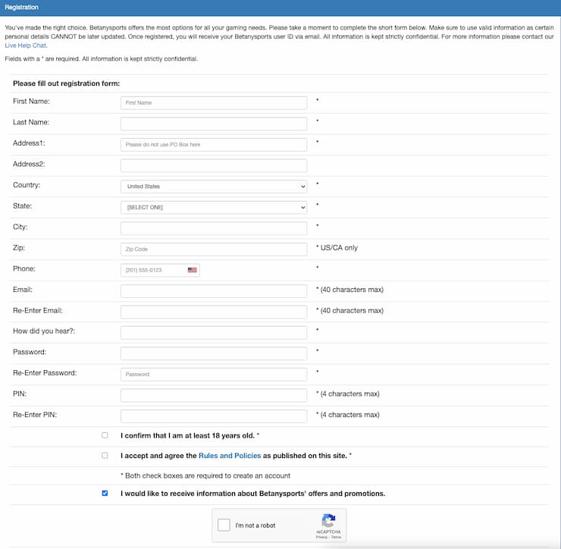Click the How did you hear field

(214, 332)
